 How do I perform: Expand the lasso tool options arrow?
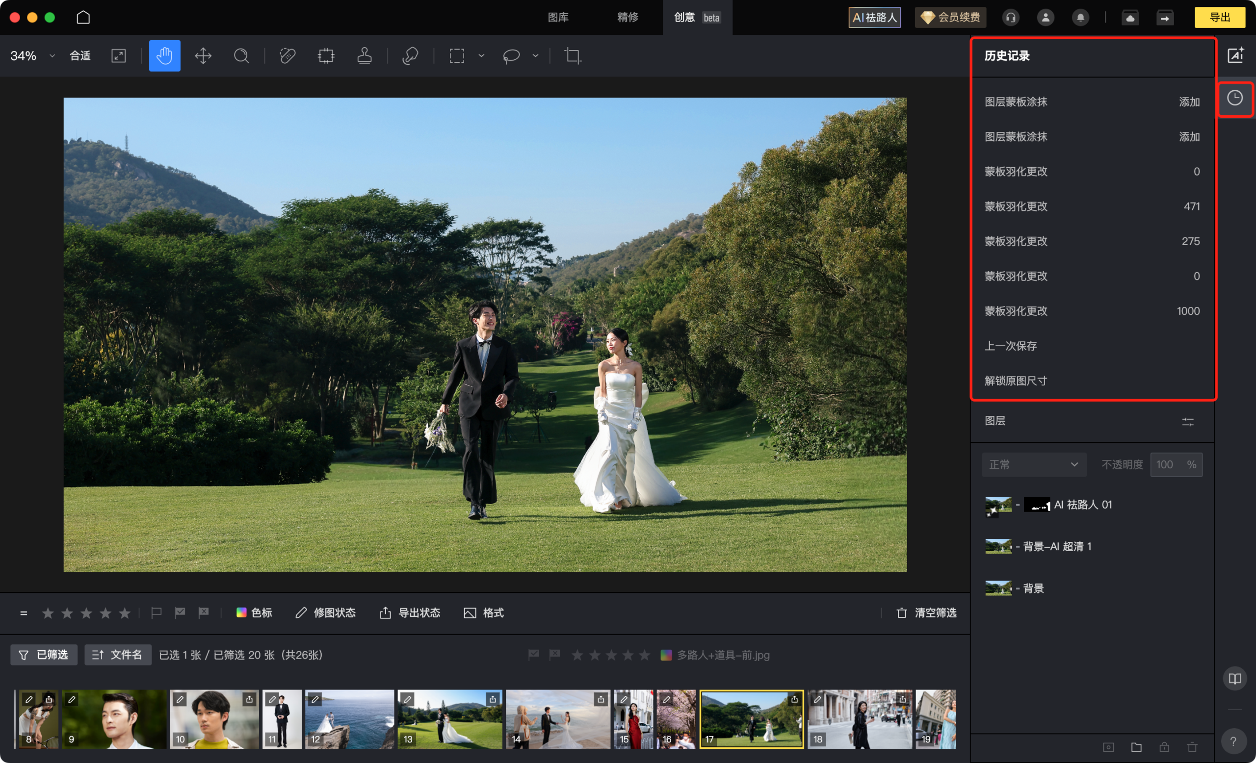point(535,55)
